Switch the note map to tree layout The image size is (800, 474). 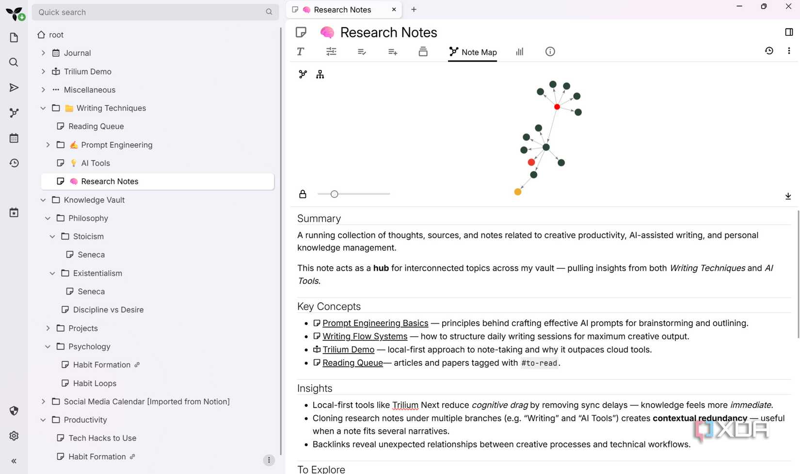tap(320, 74)
